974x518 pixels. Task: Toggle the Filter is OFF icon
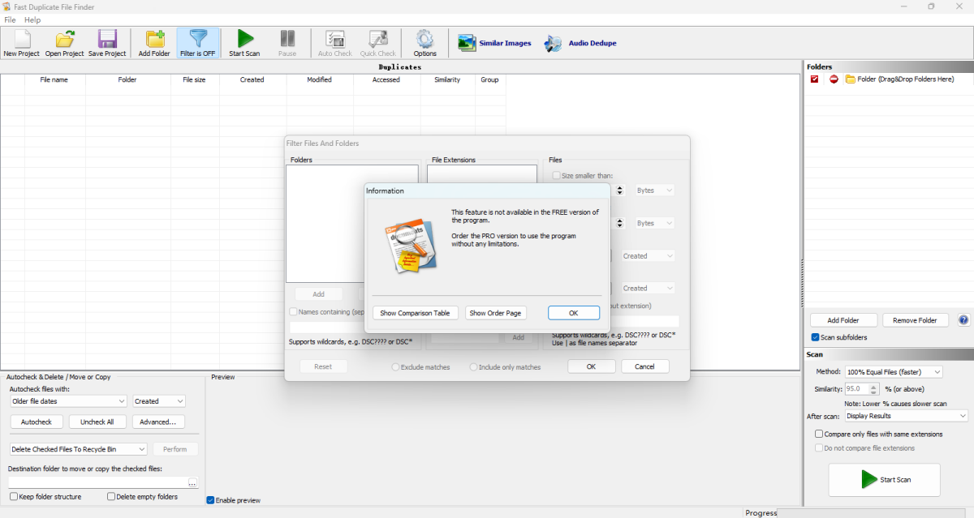(x=198, y=42)
